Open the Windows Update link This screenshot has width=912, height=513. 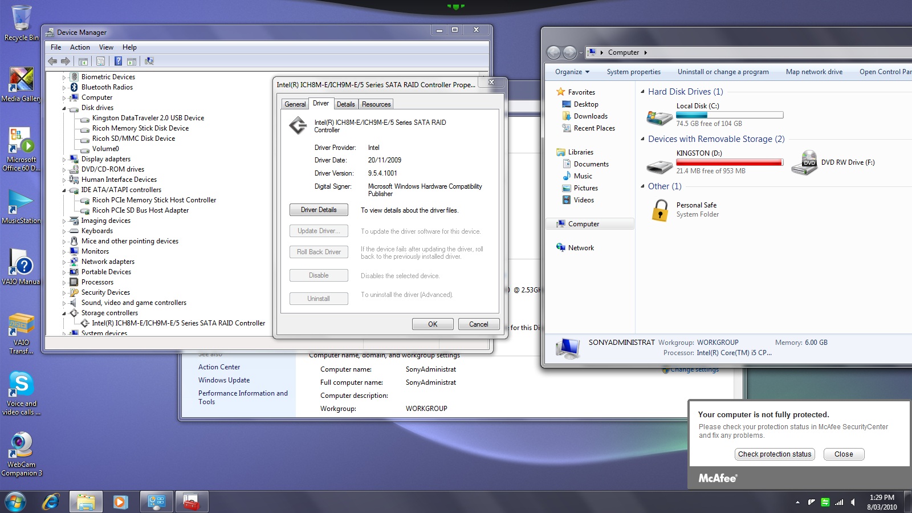[224, 380]
